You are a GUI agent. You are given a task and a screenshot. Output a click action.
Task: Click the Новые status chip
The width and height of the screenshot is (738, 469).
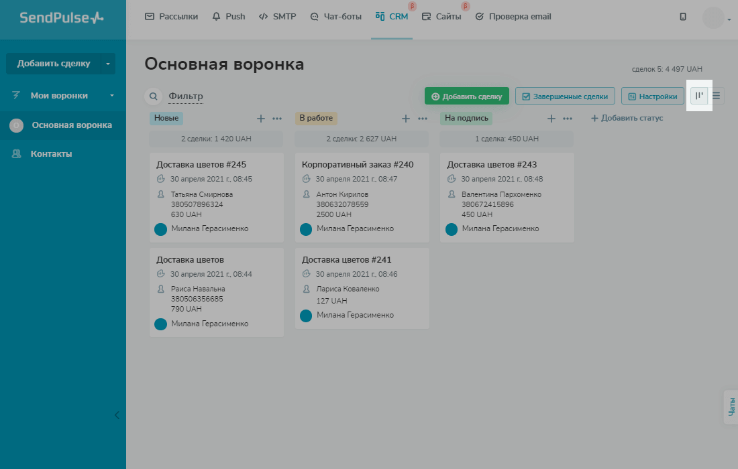166,118
